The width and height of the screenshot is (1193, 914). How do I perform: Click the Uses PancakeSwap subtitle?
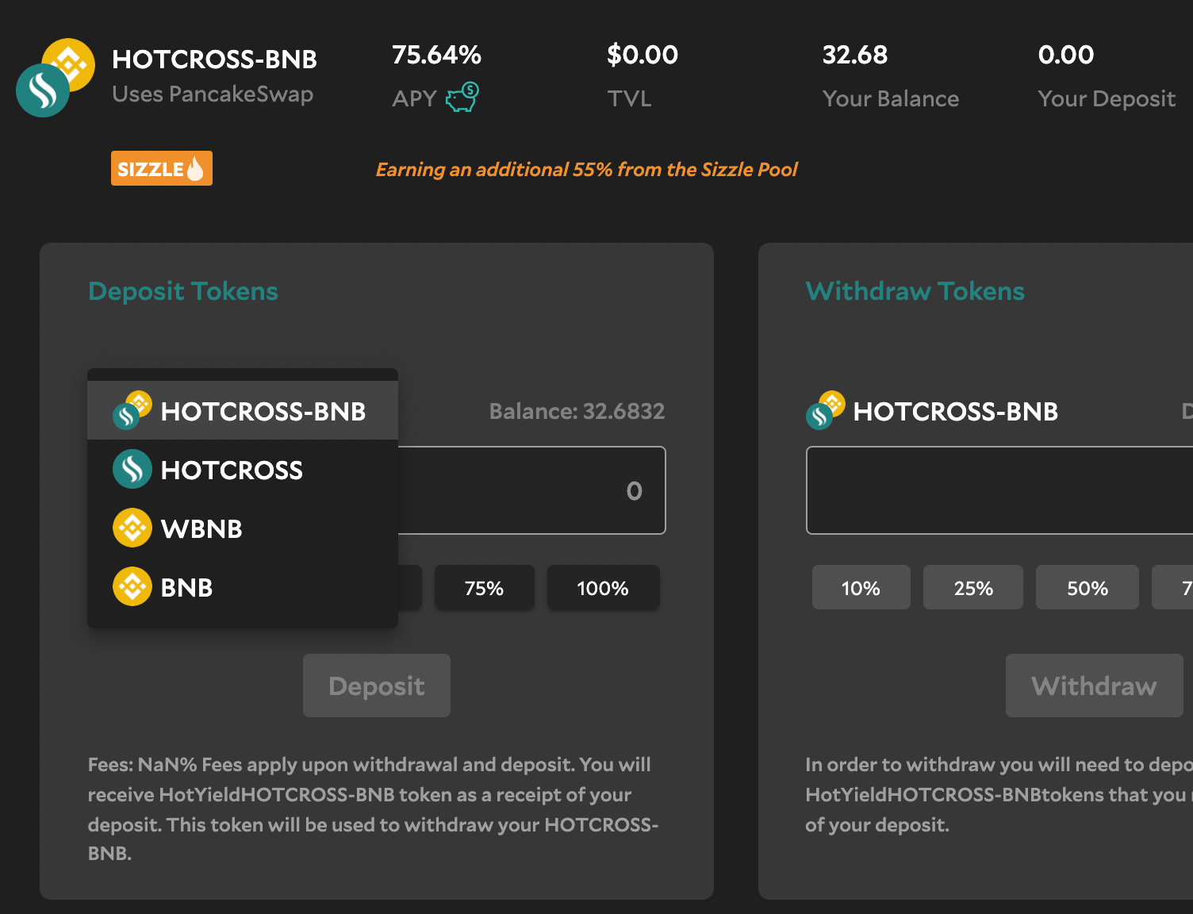213,94
